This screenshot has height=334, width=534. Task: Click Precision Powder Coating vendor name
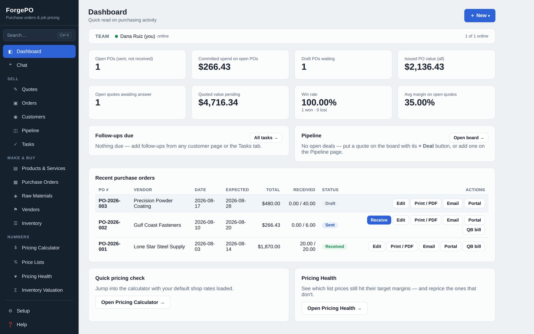(x=153, y=203)
